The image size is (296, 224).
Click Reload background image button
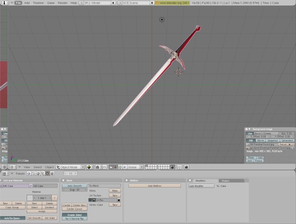283,144
